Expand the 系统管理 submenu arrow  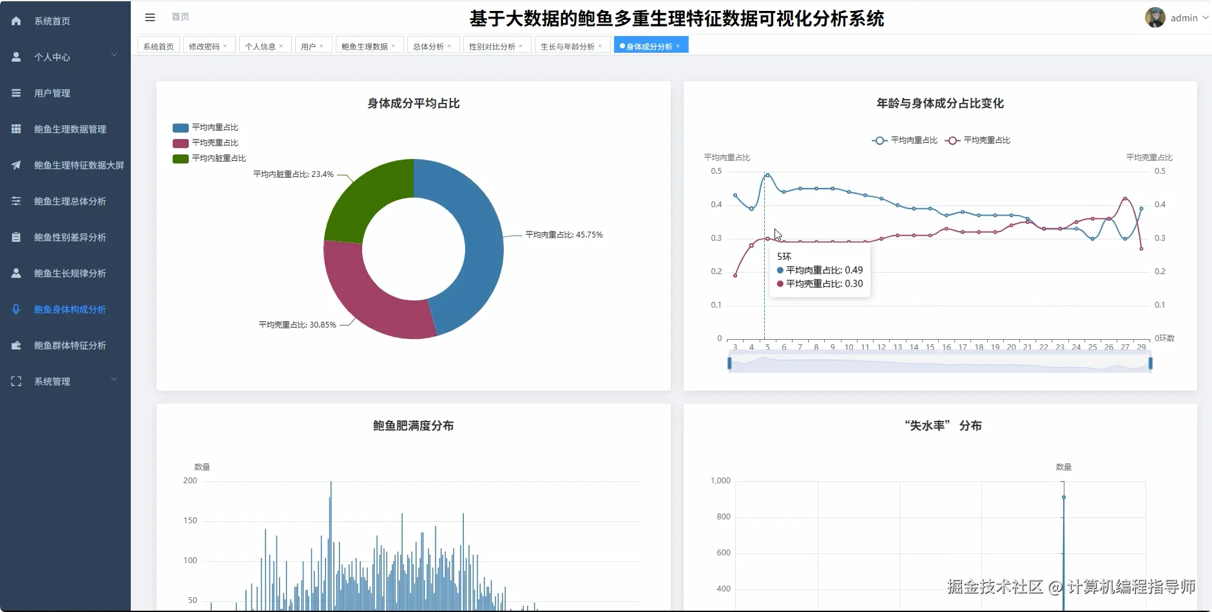[114, 380]
